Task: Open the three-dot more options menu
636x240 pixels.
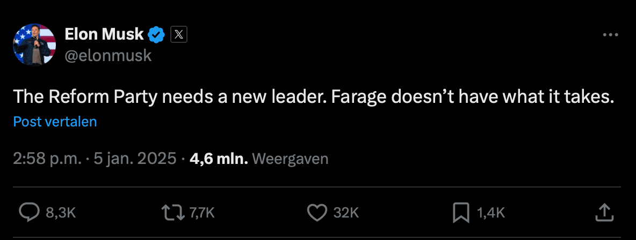Action: coord(611,35)
